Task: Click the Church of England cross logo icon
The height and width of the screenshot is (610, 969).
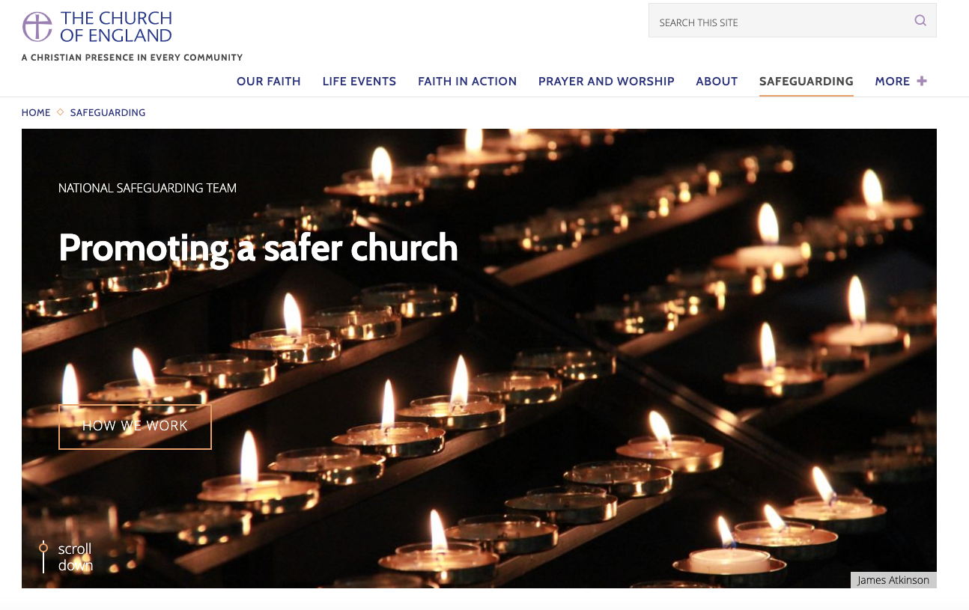Action: click(37, 27)
